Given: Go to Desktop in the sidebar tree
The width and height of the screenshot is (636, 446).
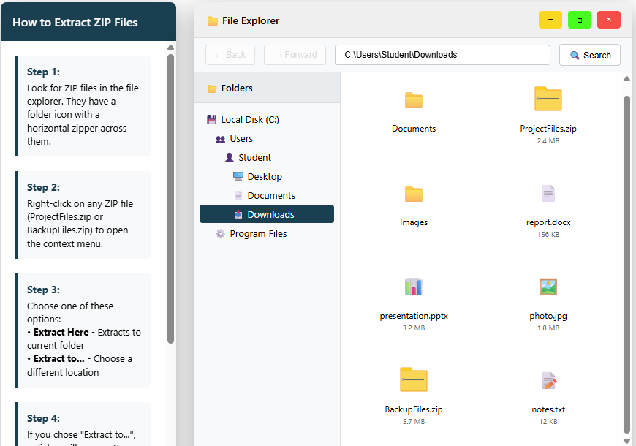Looking at the screenshot, I should pyautogui.click(x=264, y=177).
